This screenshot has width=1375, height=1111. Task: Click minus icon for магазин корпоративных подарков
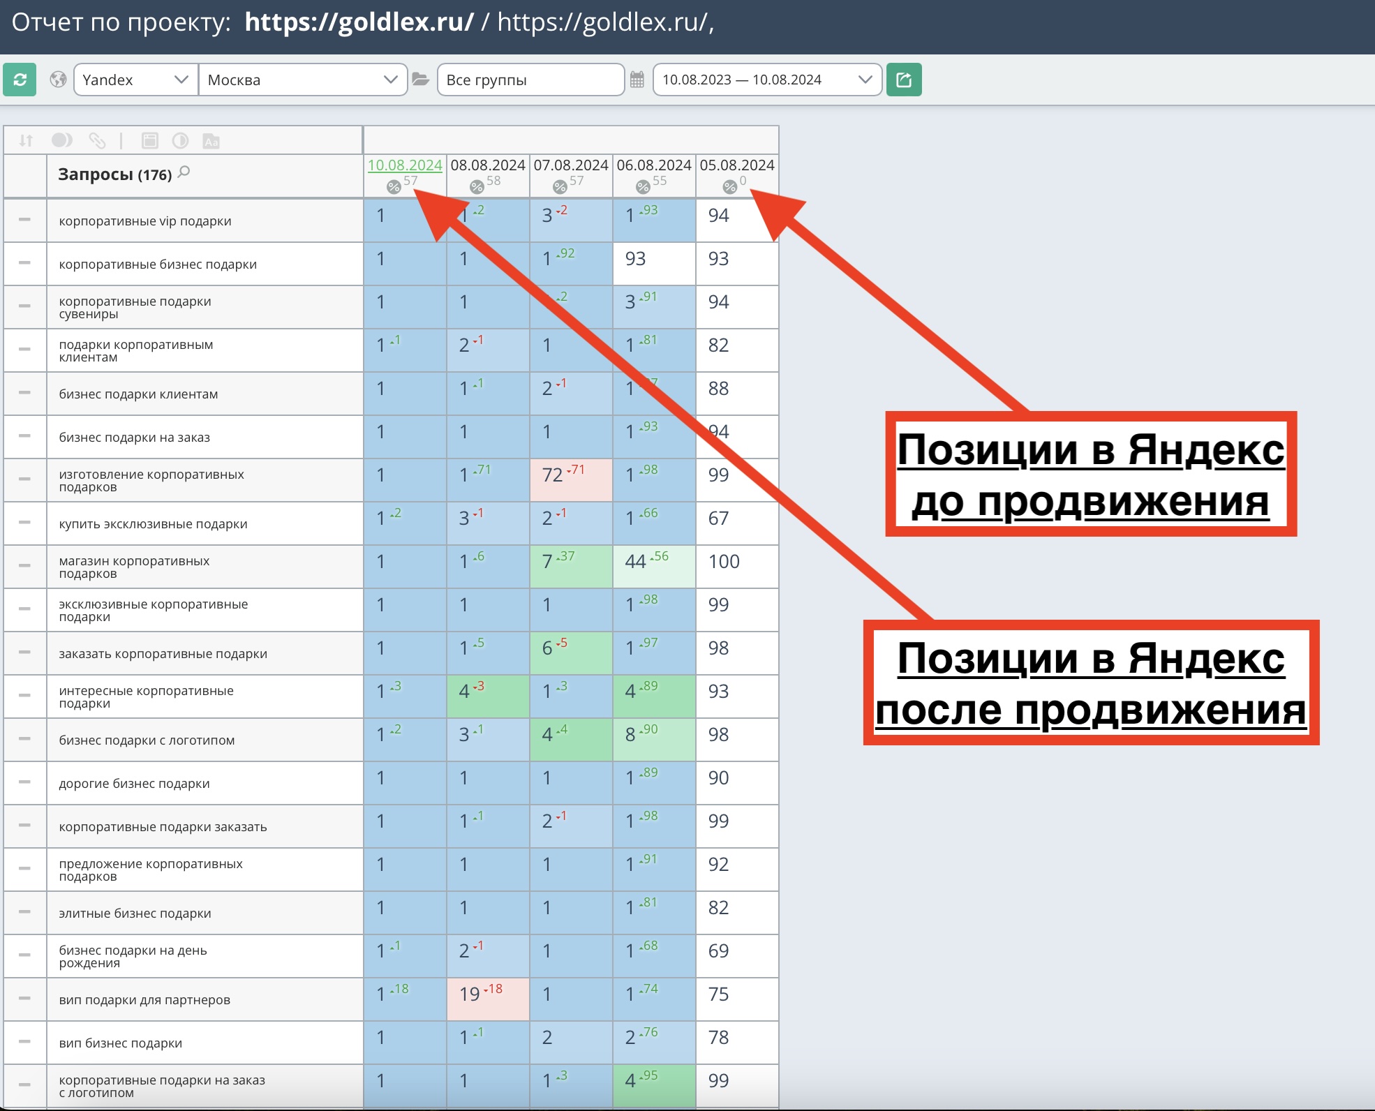click(x=24, y=566)
